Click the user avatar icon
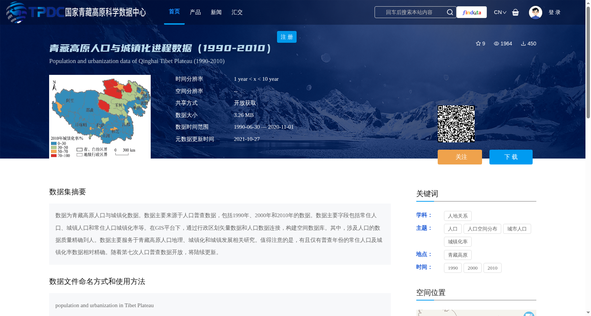The image size is (591, 316). click(535, 12)
